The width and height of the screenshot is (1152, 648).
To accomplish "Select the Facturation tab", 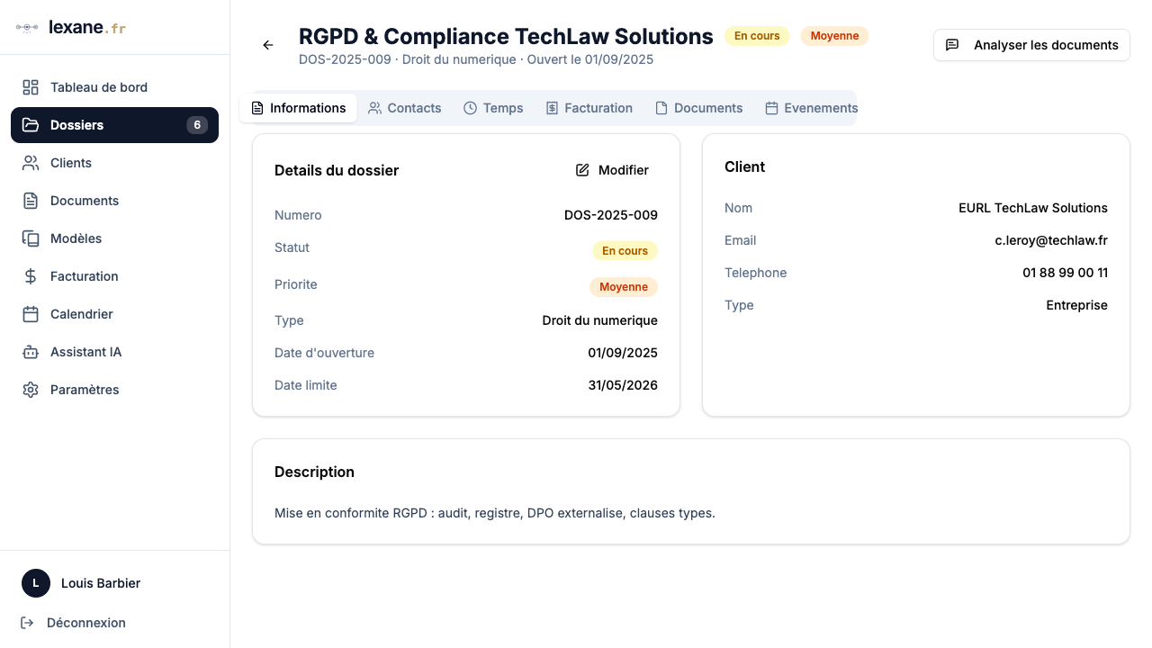I will tap(589, 108).
